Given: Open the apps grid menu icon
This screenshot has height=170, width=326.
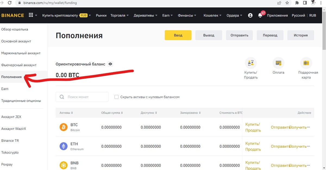Looking at the screenshot, I should 31,15.
